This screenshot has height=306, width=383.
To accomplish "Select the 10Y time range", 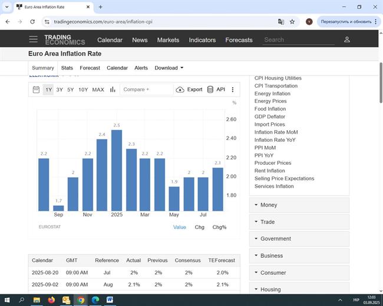I will point(83,89).
